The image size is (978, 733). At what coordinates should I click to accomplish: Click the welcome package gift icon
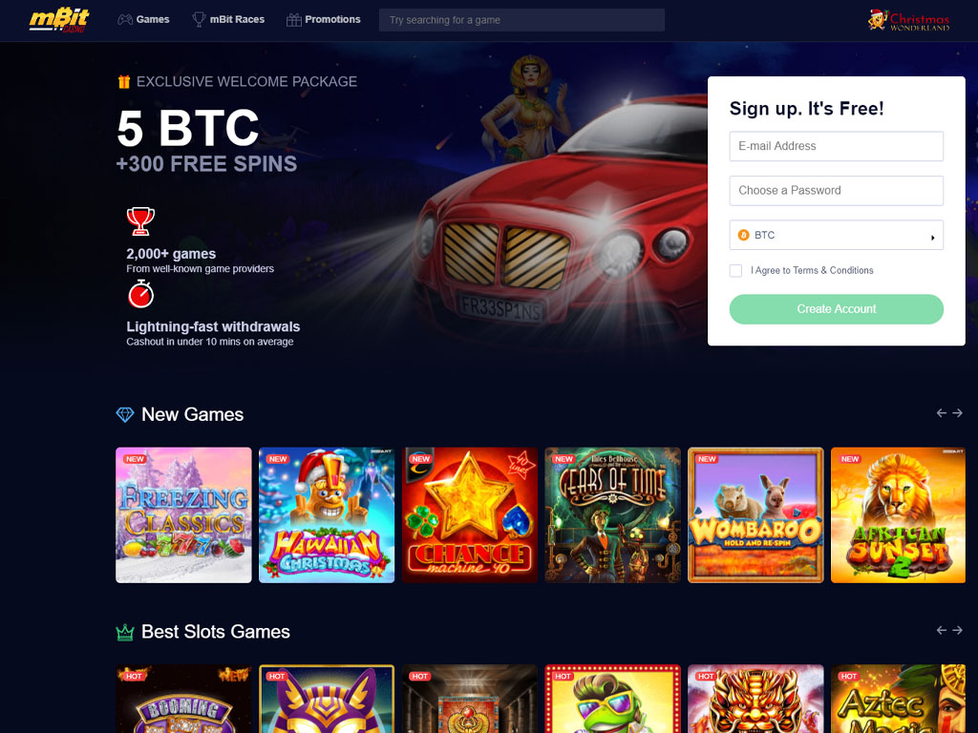(124, 82)
